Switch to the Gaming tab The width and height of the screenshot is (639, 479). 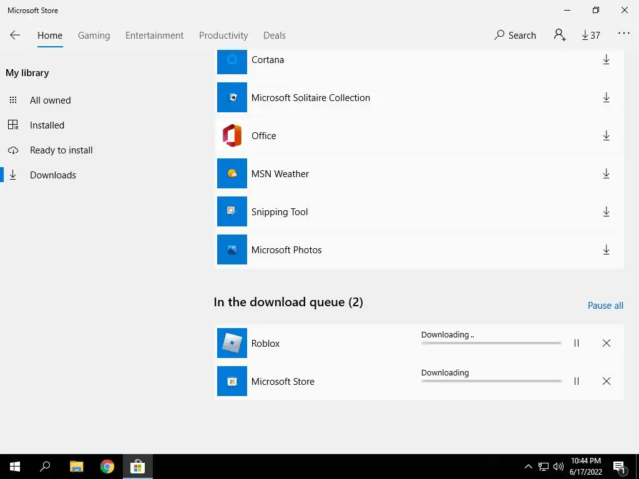click(94, 36)
